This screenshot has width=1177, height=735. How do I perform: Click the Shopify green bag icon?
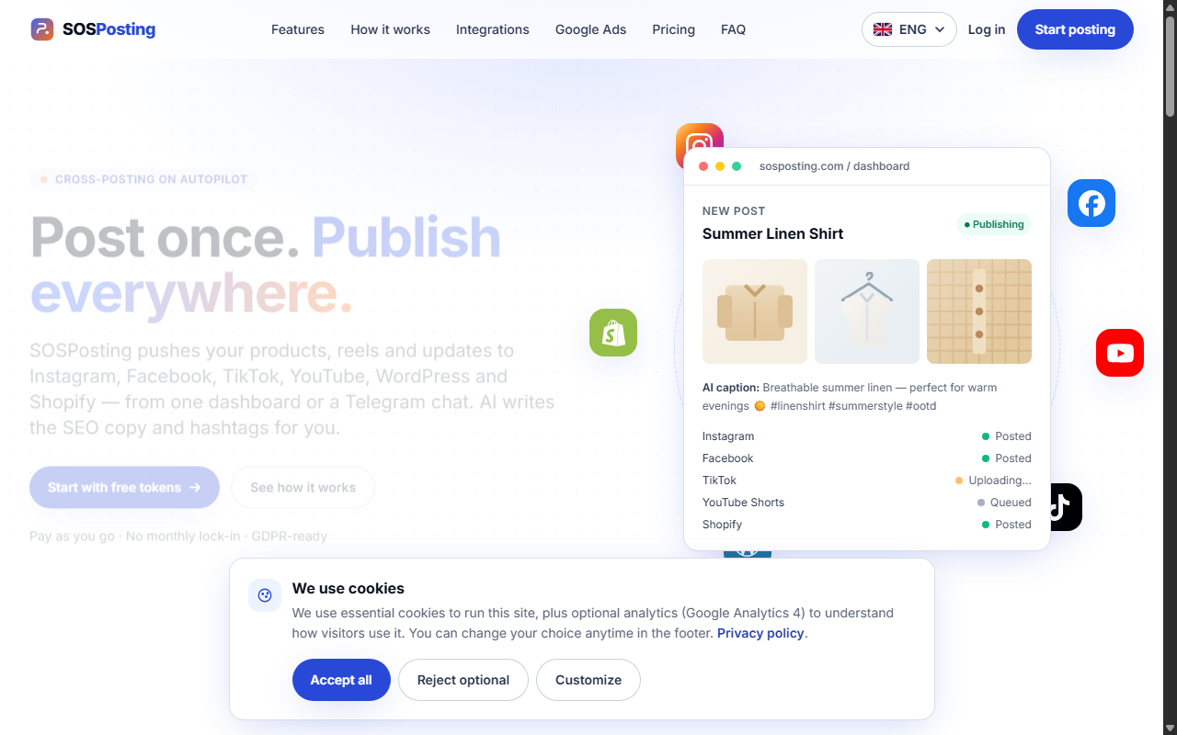[613, 333]
